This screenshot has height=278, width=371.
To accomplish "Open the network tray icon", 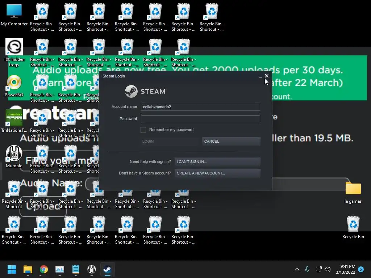I will (x=318, y=269).
